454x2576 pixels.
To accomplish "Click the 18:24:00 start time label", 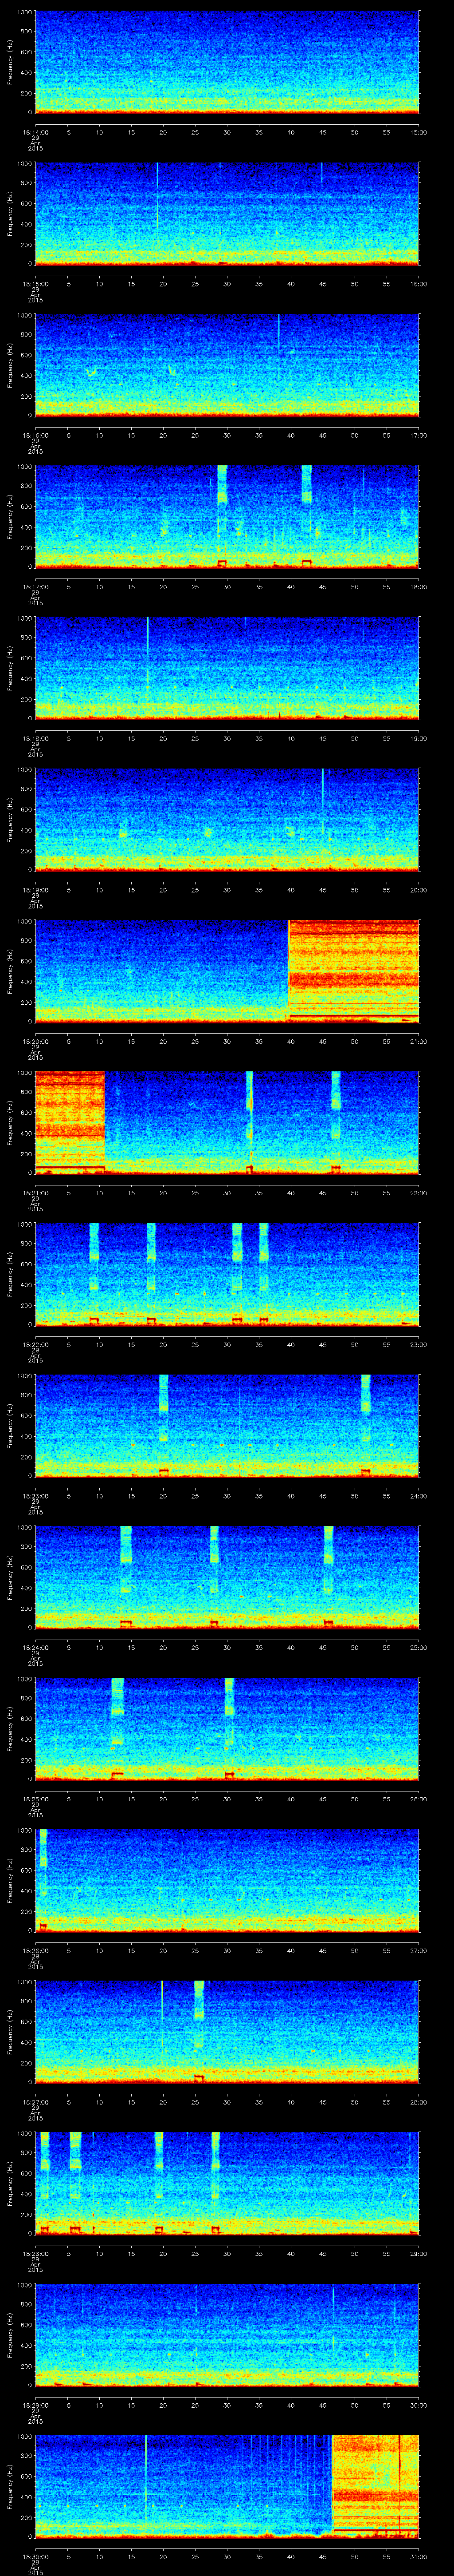I will (35, 1647).
